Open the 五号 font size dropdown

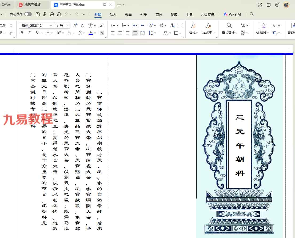pos(67,25)
